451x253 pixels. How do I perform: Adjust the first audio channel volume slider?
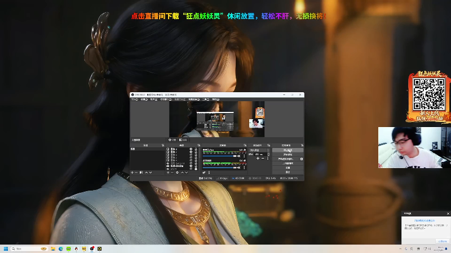(220, 156)
